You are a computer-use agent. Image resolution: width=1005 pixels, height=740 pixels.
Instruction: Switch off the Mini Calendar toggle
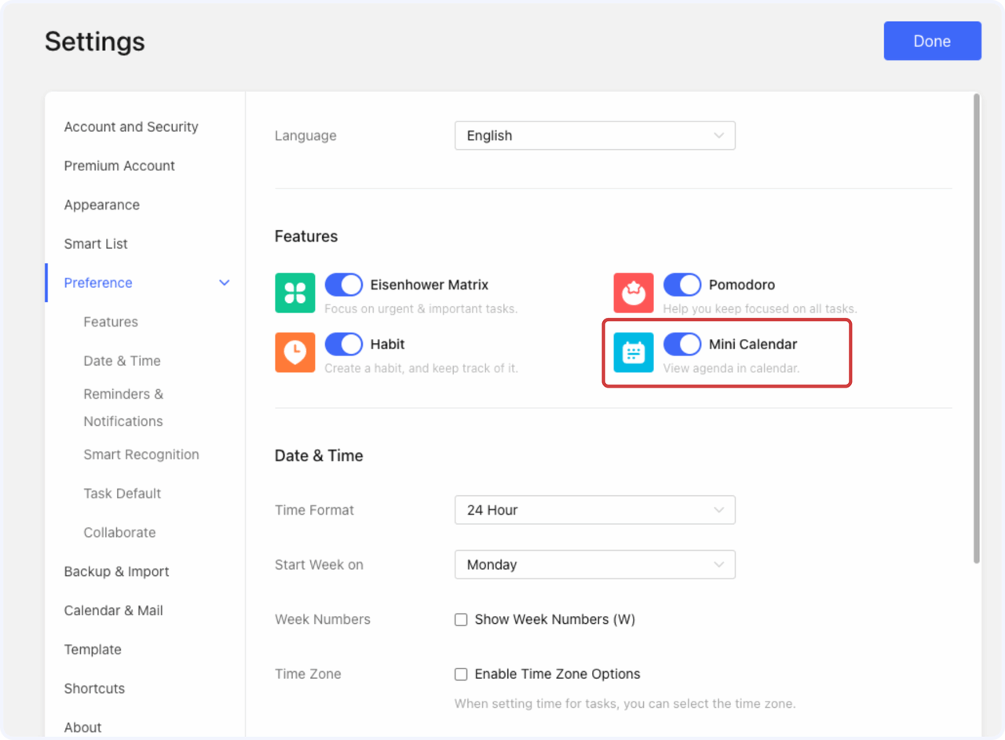coord(682,344)
